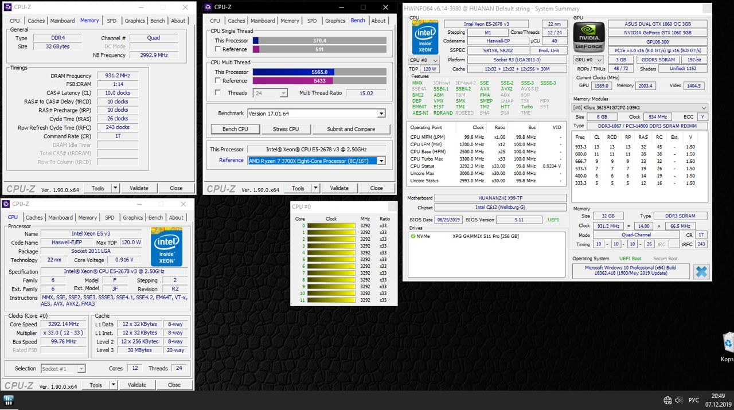Open the GPU #0 selector in HWiNFO
This screenshot has width=734, height=410.
[x=589, y=60]
